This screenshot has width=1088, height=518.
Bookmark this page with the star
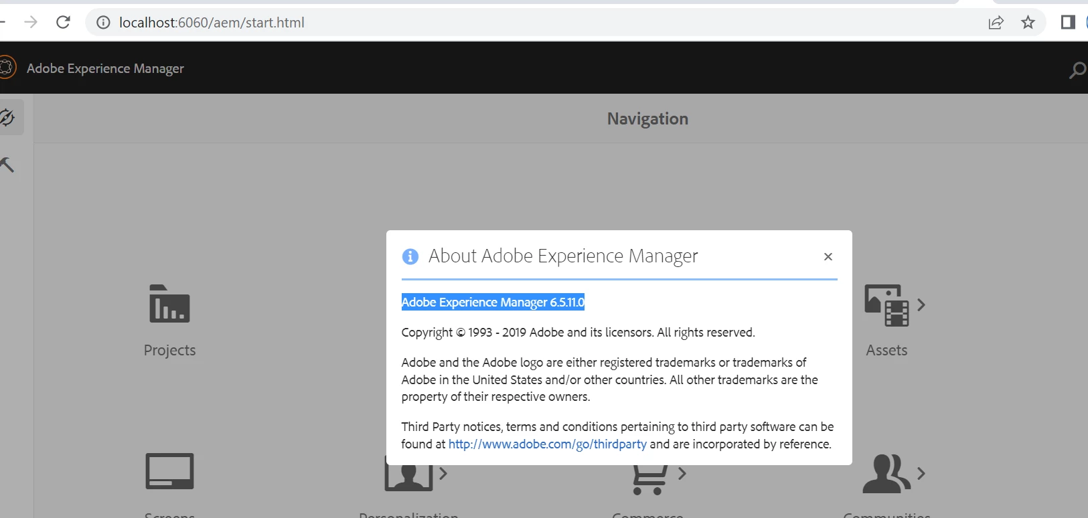1028,23
